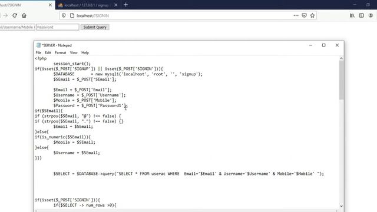377x212 pixels.
Task: Click Notepad scrollbar up arrow
Action: 341,58
